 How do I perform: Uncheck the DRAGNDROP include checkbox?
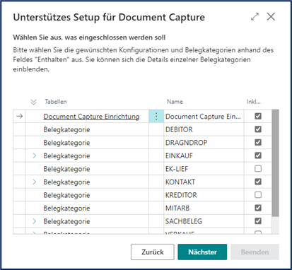tap(258, 142)
